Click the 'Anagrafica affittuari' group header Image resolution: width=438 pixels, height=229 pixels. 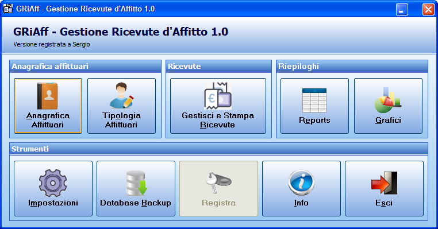point(85,66)
